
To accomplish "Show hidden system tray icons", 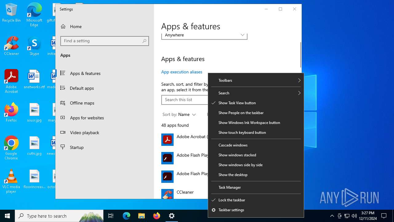I will (x=332, y=216).
